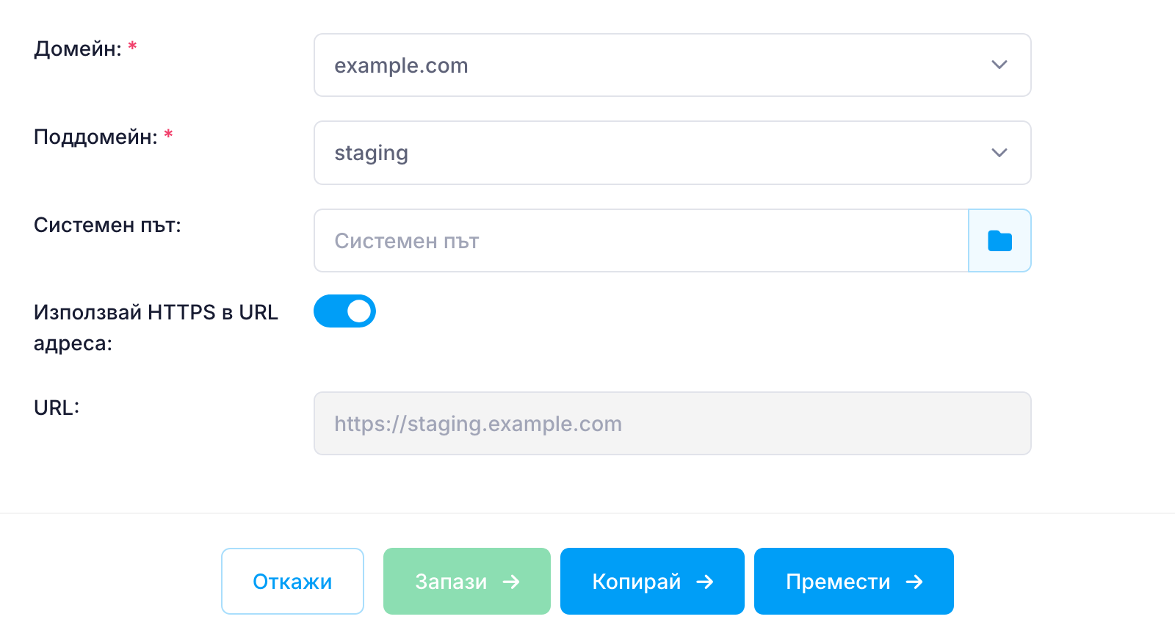Viewport: 1175px width, 633px height.
Task: Click the chevron on the Поддомейн dropdown
Action: pyautogui.click(x=999, y=153)
